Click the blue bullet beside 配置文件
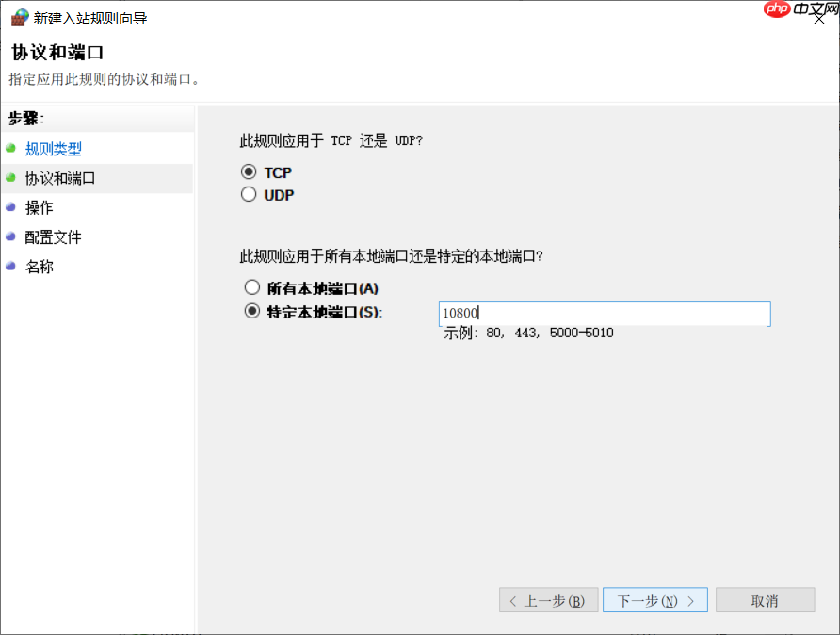The image size is (840, 635). click(11, 236)
